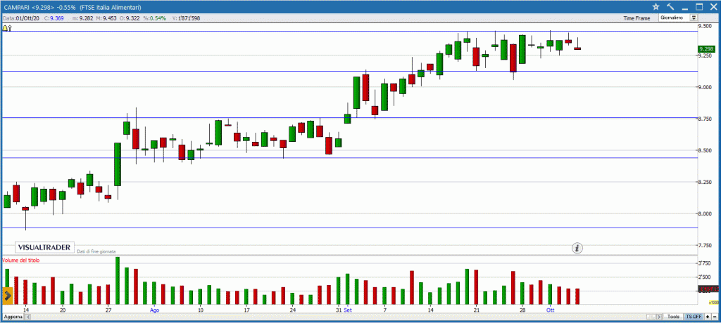The image size is (721, 323).
Task: Click the red volume value label
Action: coord(707,289)
